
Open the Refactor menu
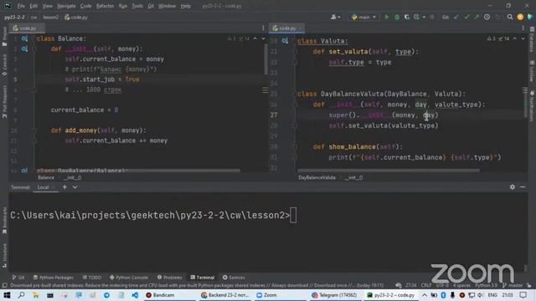pyautogui.click(x=105, y=6)
